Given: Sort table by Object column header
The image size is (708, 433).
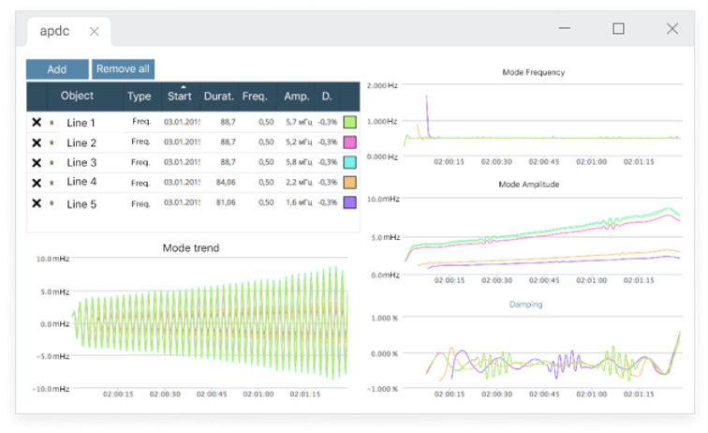Looking at the screenshot, I should click(77, 96).
